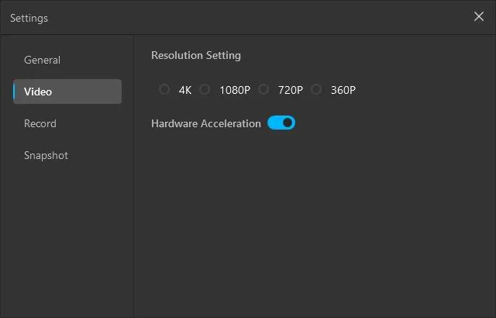496x318 pixels.
Task: Click the blue indicator bar beside Video
Action: (14, 92)
